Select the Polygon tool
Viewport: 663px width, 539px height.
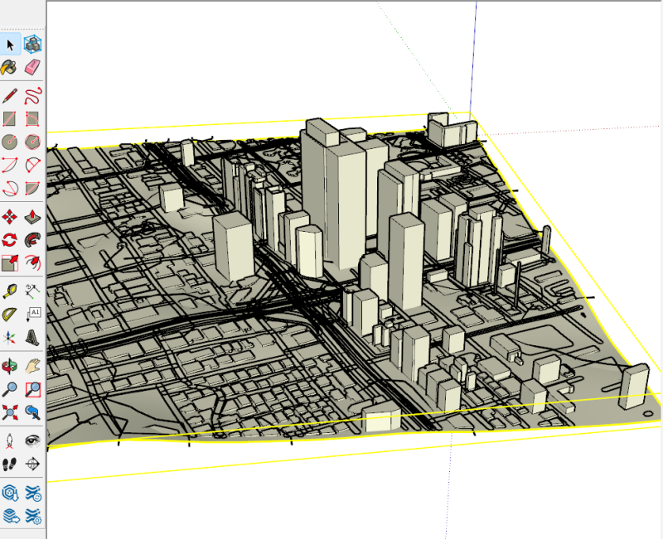pyautogui.click(x=33, y=142)
